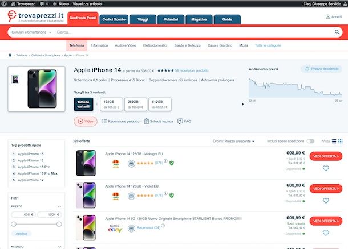Click green shield badge on Midnight EU
This screenshot has height=249, width=348.
[172, 163]
